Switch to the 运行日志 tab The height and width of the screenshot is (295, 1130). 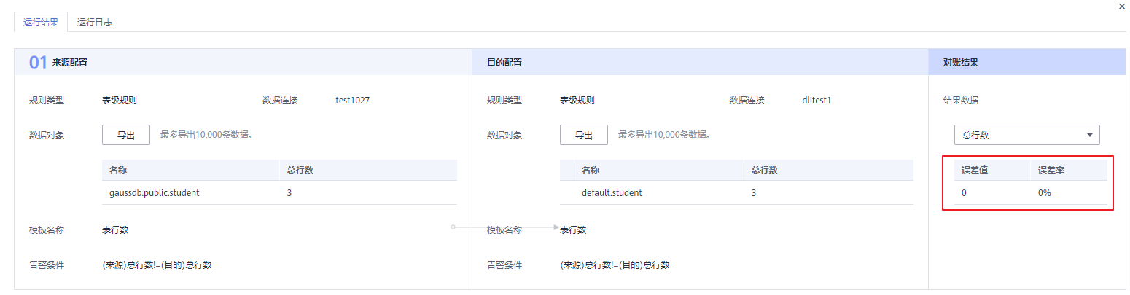pos(94,22)
